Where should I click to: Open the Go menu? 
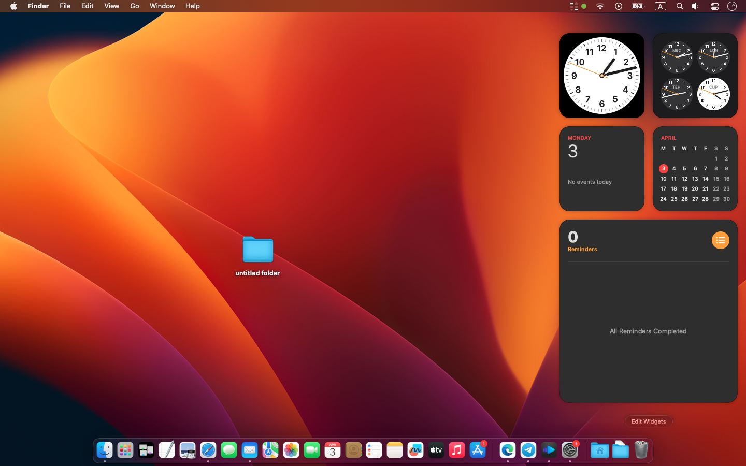point(135,6)
